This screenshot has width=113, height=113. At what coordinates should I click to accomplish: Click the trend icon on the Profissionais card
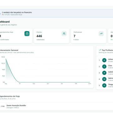(x=101, y=34)
